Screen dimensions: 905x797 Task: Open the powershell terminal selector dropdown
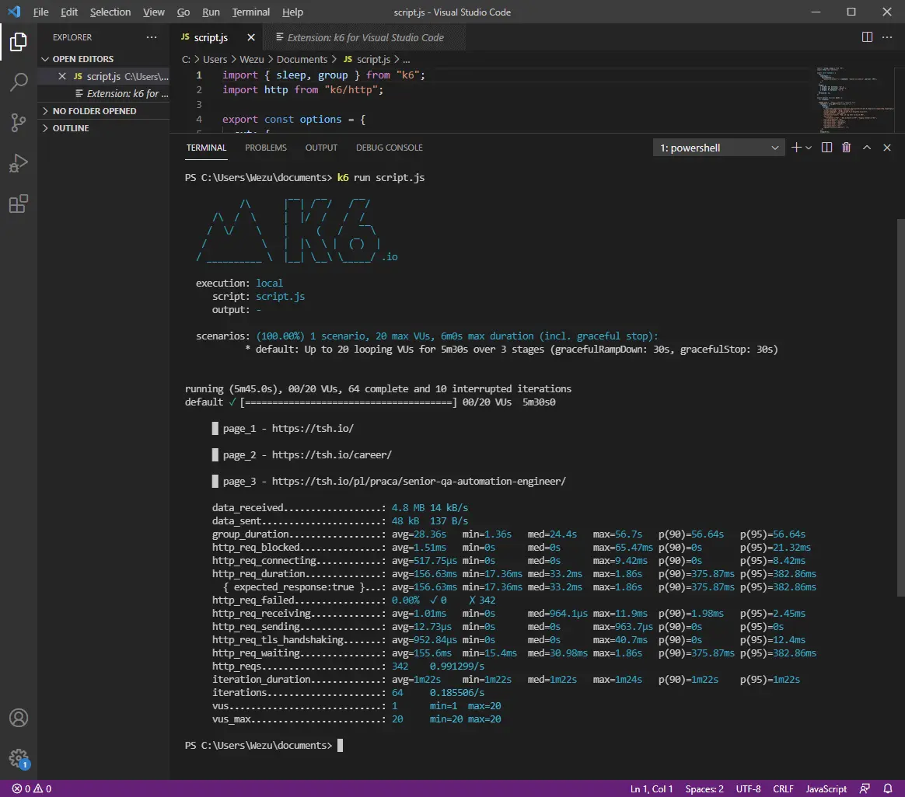[x=719, y=148]
